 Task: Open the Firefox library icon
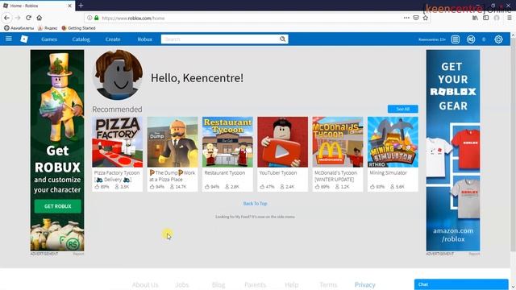click(x=475, y=18)
